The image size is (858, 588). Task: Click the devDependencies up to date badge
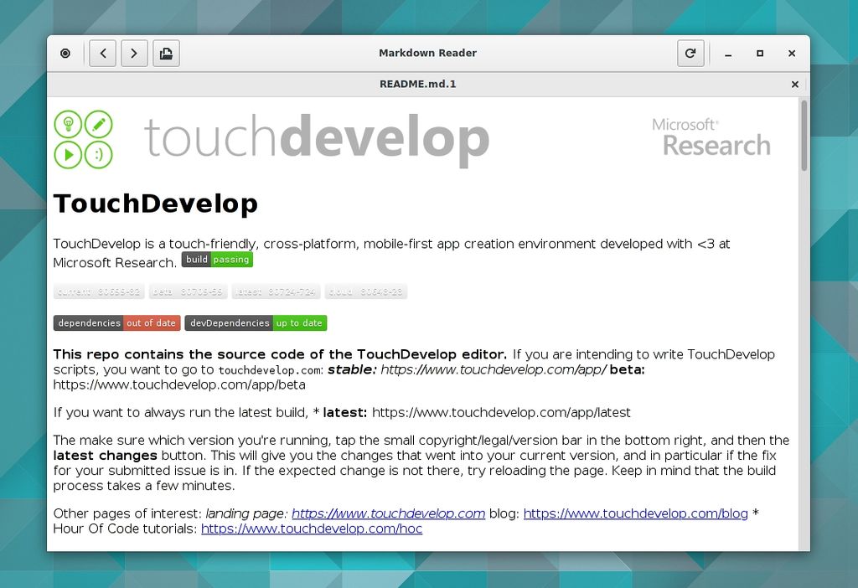[256, 322]
